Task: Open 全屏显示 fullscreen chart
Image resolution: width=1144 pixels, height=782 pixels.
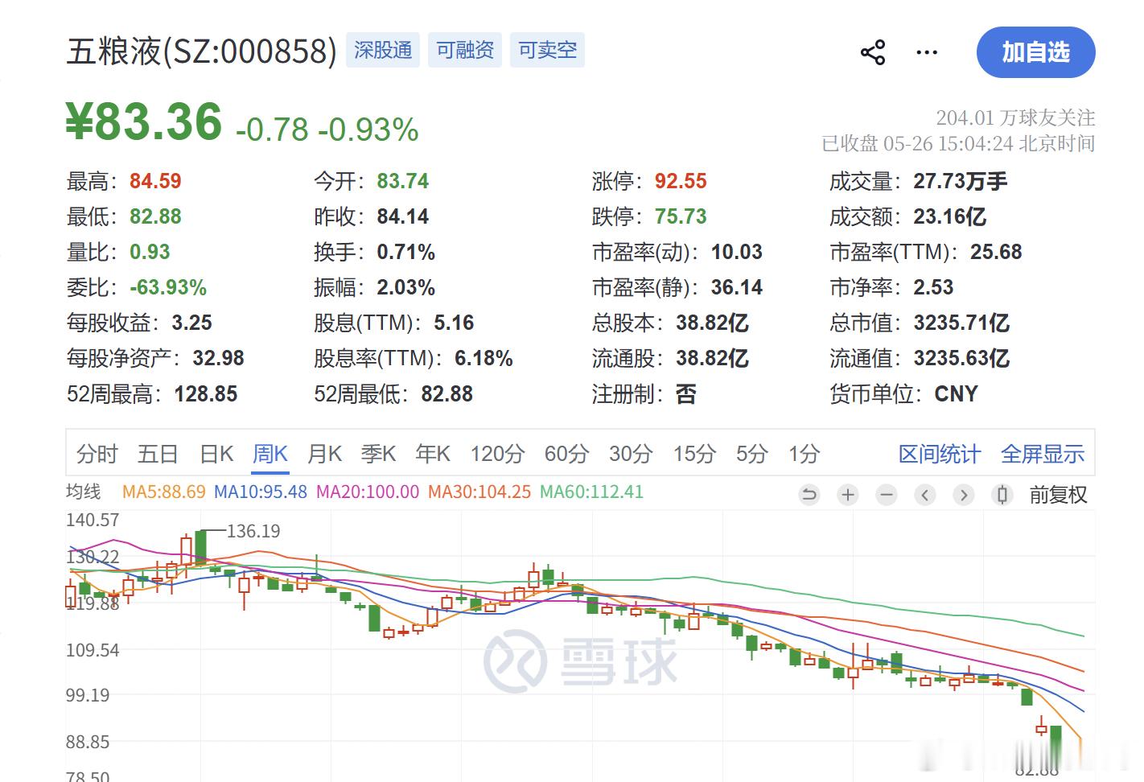Action: tap(1043, 454)
